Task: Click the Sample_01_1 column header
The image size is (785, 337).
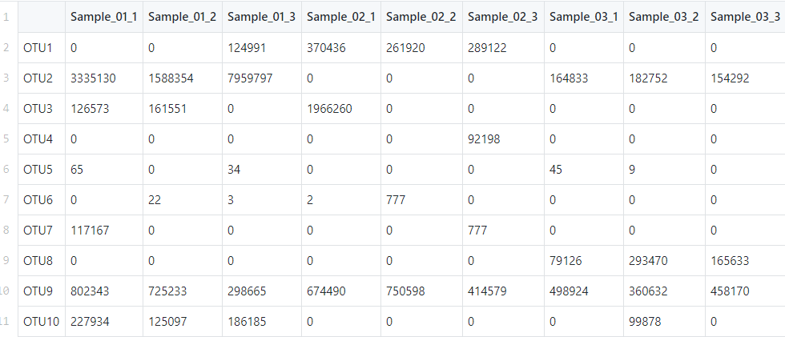Action: pyautogui.click(x=104, y=17)
